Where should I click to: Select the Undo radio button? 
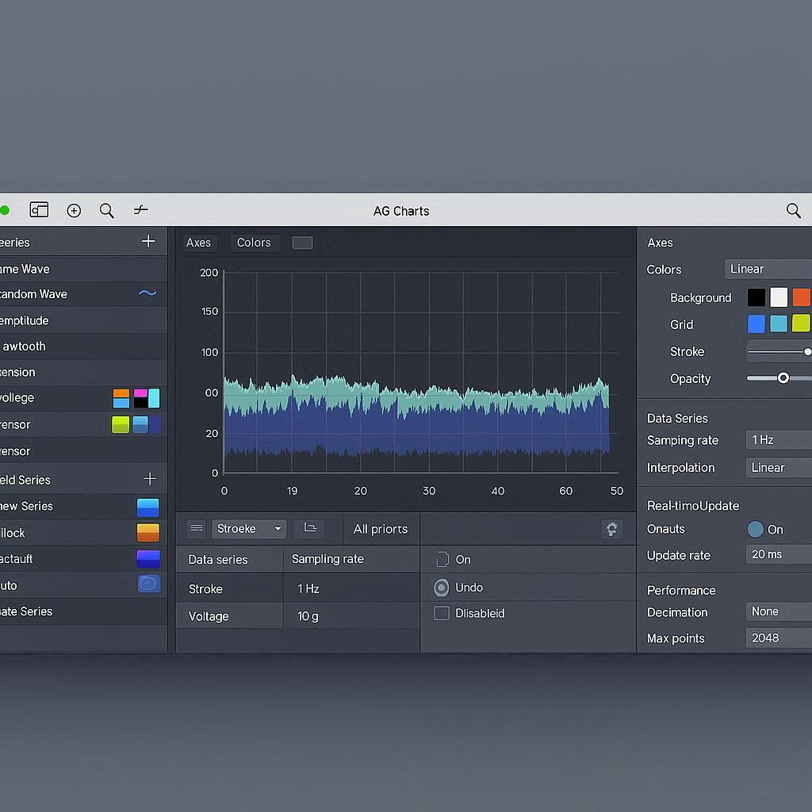point(442,588)
